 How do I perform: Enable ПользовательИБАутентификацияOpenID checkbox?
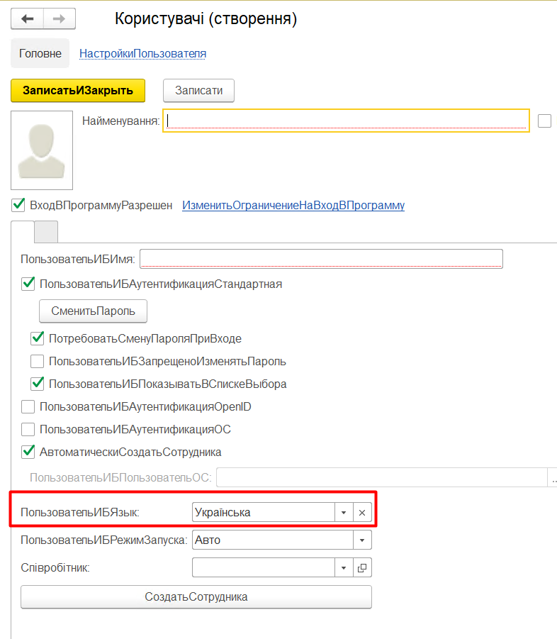[x=28, y=407]
